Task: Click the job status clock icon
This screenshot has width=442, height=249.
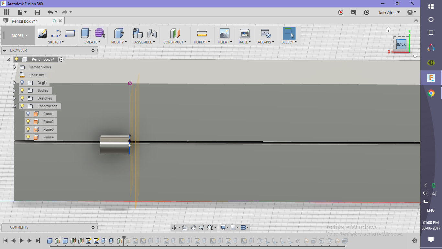Action: point(367,12)
